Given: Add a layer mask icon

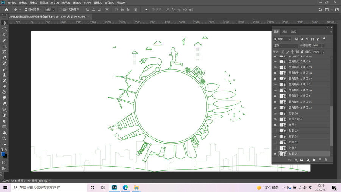Looking at the screenshot, I should pyautogui.click(x=302, y=160).
